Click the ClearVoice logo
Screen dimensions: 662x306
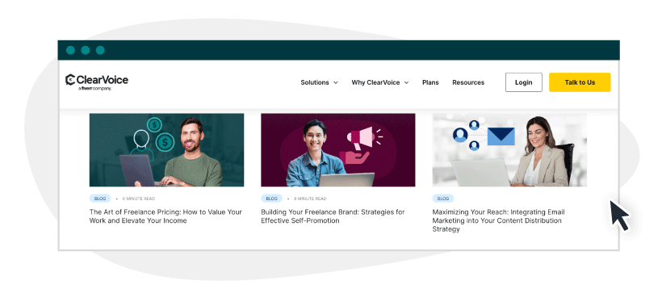[97, 82]
